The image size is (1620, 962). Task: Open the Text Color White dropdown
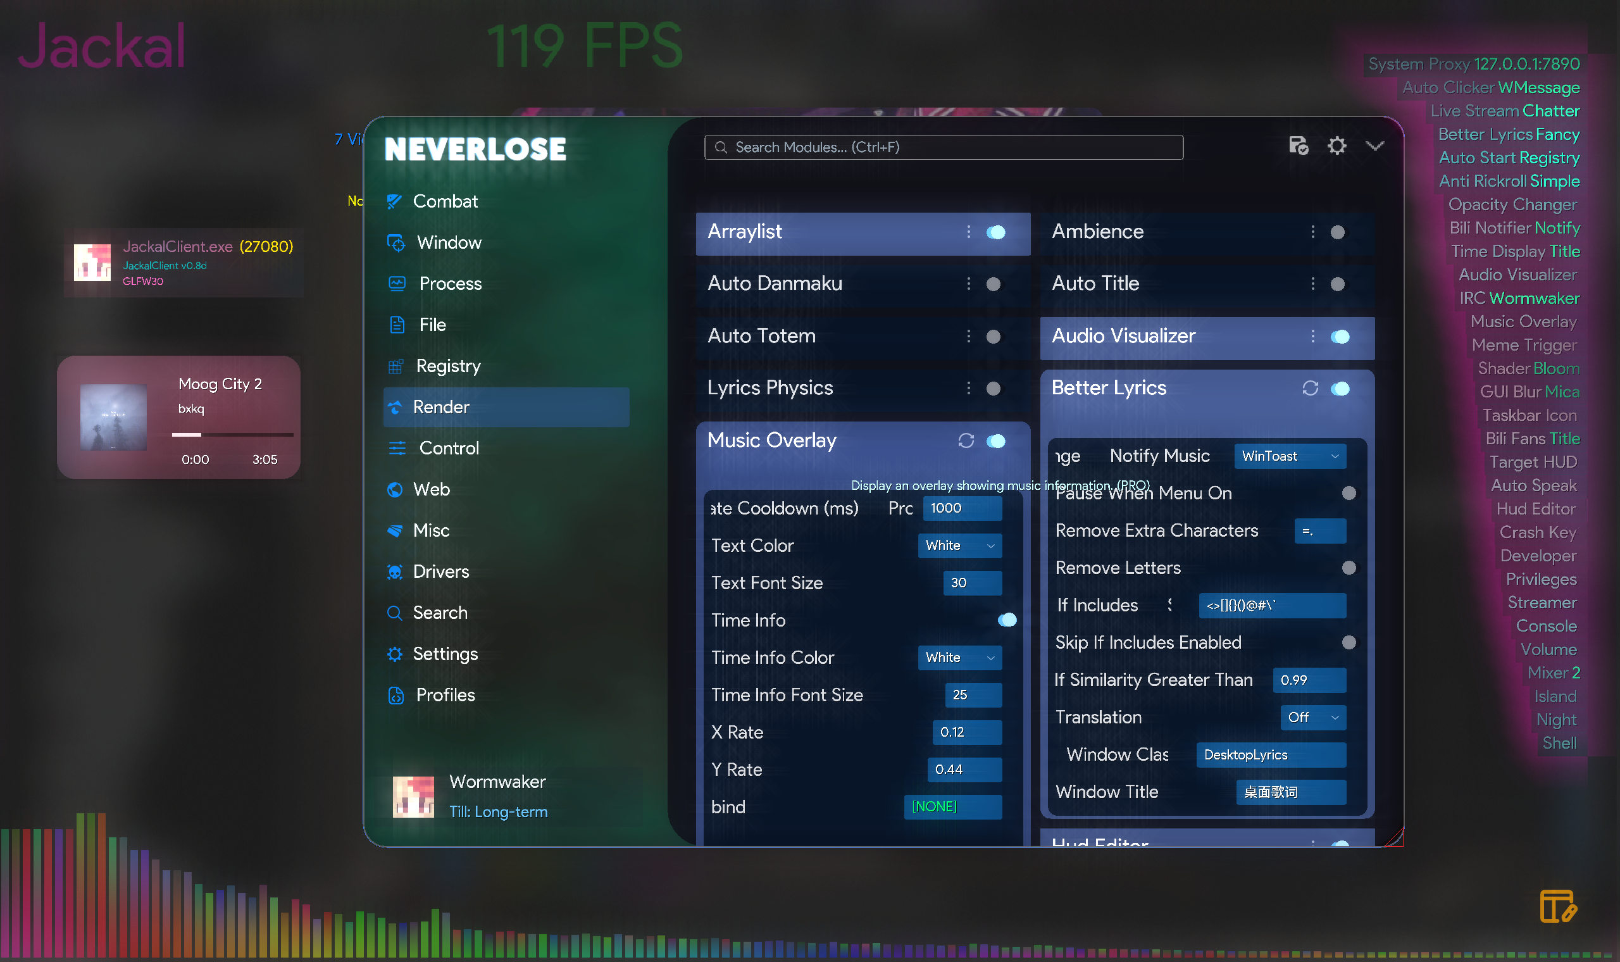coord(959,546)
